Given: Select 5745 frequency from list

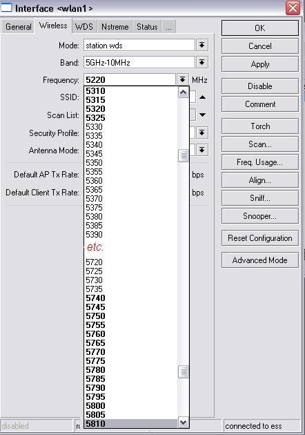Looking at the screenshot, I should pyautogui.click(x=95, y=307).
